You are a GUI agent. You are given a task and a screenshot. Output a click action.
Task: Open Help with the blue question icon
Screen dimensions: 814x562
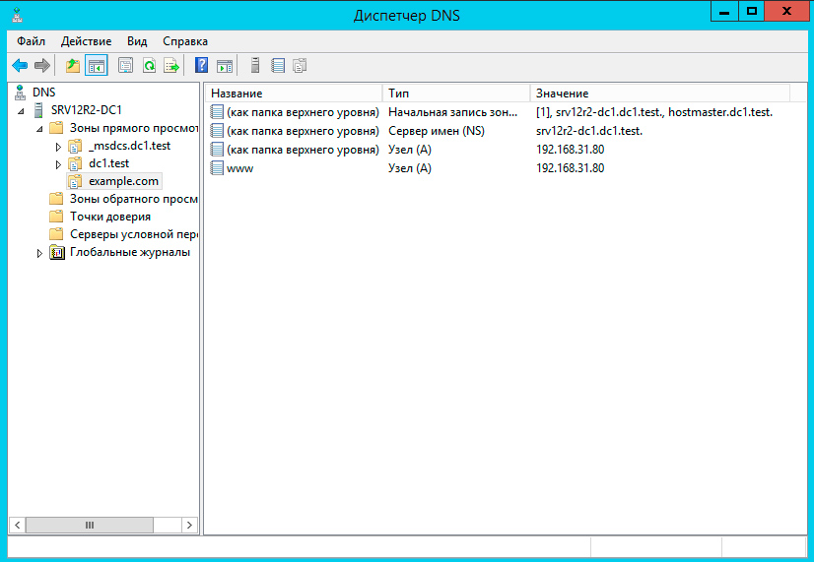201,66
